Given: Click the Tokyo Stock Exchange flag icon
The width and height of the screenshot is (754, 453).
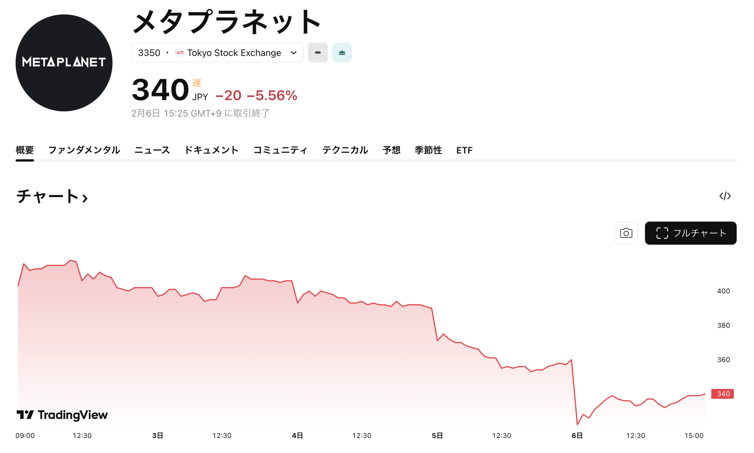Looking at the screenshot, I should click(x=179, y=53).
